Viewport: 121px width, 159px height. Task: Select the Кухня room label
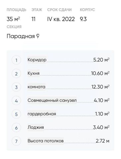[x=34, y=74]
